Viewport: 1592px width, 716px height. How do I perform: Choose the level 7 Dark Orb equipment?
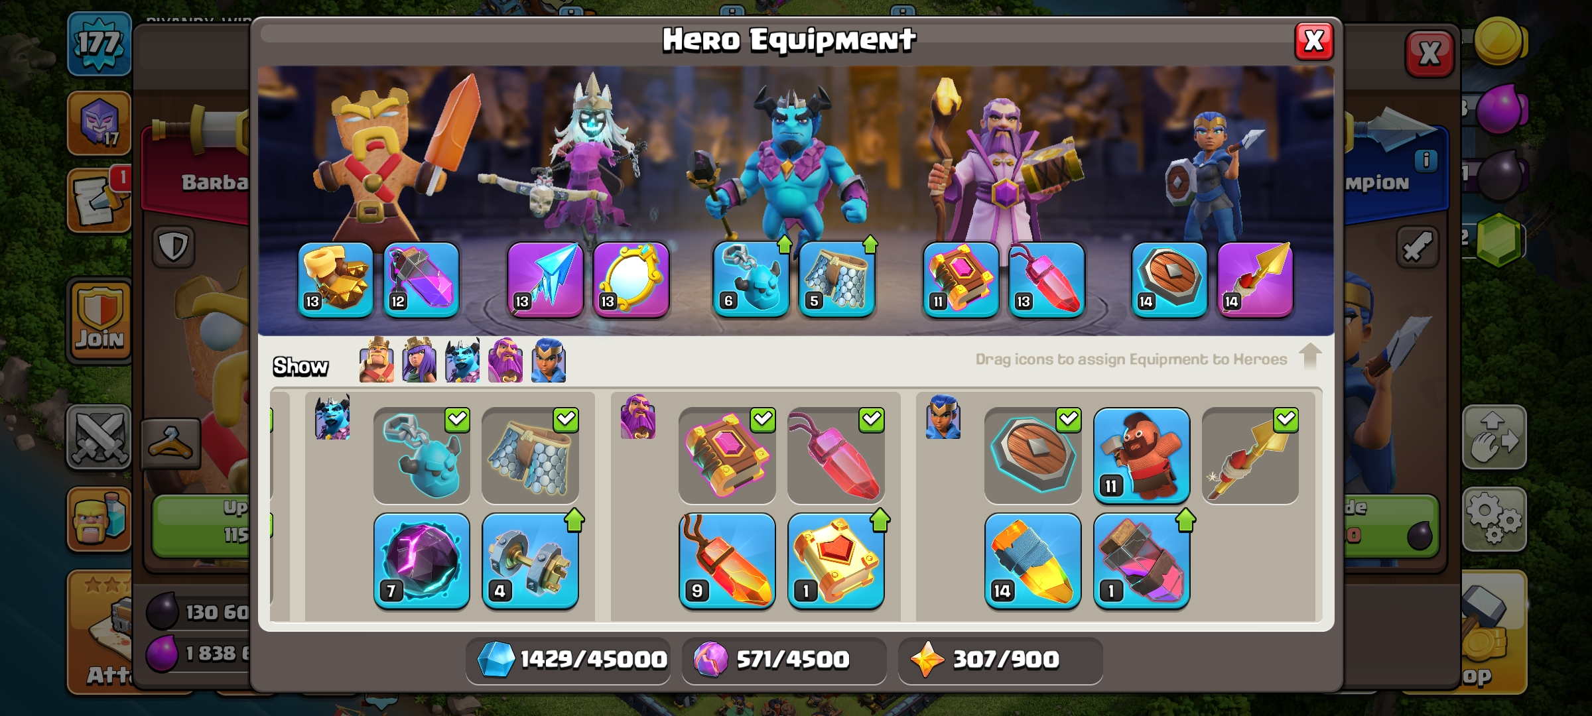pyautogui.click(x=422, y=561)
